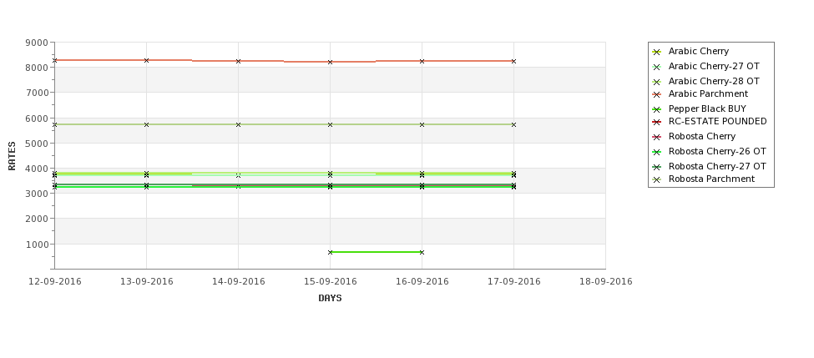Click the Robusta Cherry-27 OT legend marker
The height and width of the screenshot is (358, 814).
point(656,166)
